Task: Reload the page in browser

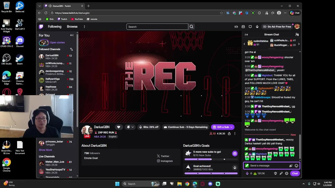Action: [46, 13]
